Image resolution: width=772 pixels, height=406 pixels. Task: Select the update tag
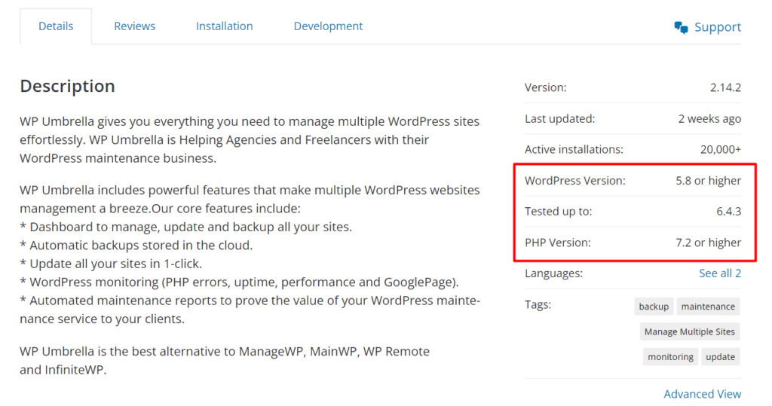coord(720,357)
